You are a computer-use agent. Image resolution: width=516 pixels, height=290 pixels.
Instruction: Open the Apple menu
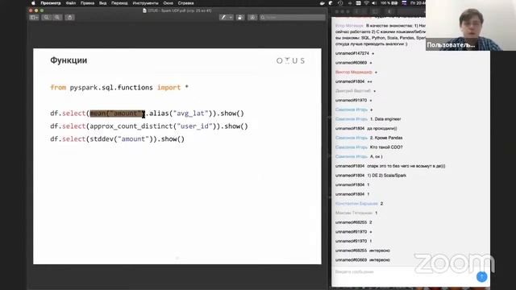point(33,3)
